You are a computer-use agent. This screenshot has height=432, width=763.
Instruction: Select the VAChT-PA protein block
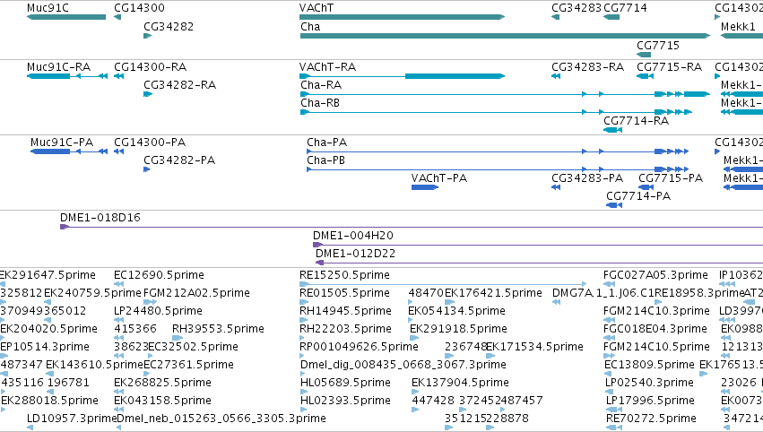coord(425,187)
